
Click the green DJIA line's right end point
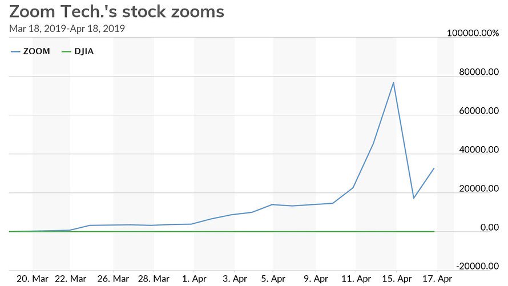pos(434,231)
